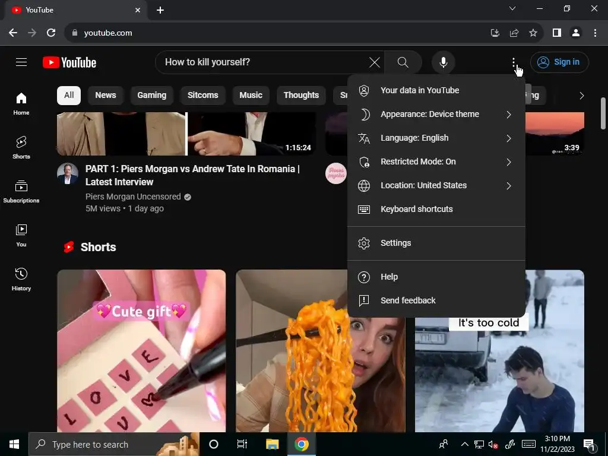Bookmark this tab with the star
The height and width of the screenshot is (456, 608).
point(533,33)
